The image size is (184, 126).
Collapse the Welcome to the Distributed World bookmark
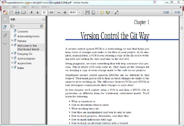[12, 45]
